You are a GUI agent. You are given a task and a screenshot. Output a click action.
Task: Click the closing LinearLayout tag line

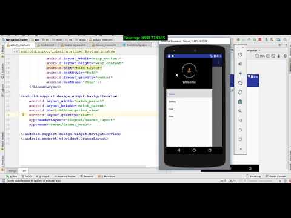[x=45, y=87]
